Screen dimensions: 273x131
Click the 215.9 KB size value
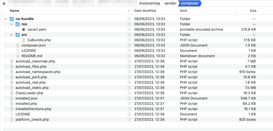249,29
